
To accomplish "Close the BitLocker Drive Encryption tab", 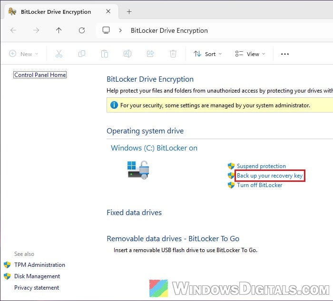I will pos(108,11).
